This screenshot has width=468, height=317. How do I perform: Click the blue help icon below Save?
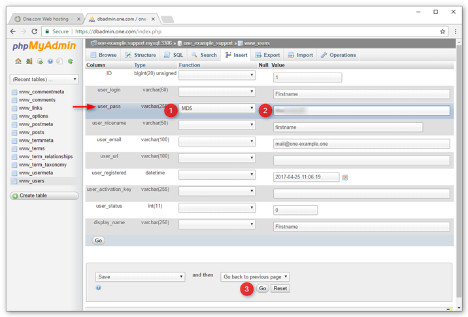tap(99, 288)
